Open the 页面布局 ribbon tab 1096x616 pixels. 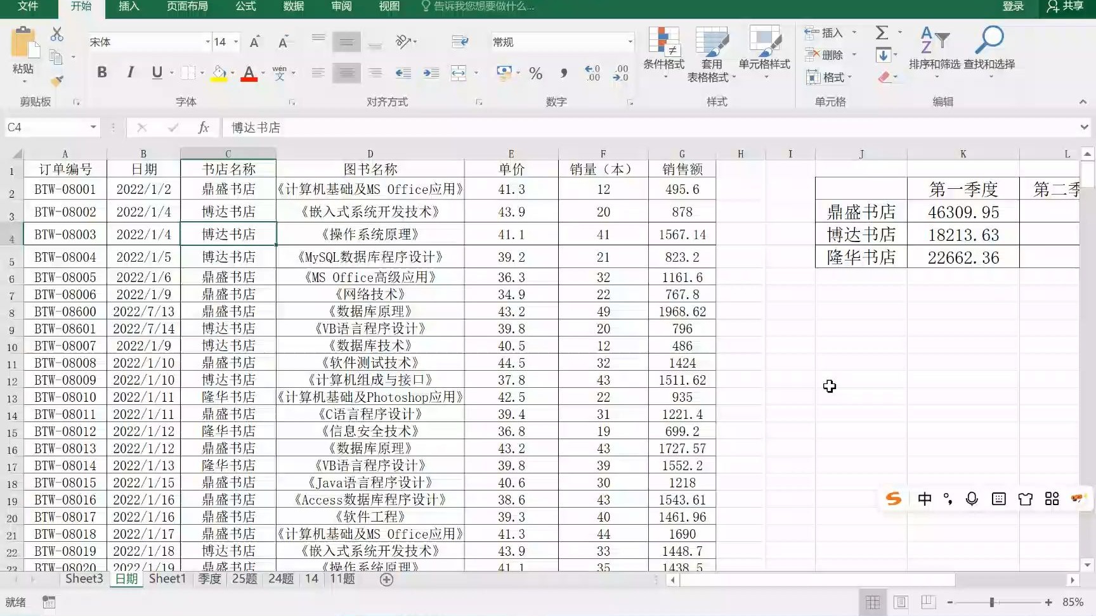187,6
